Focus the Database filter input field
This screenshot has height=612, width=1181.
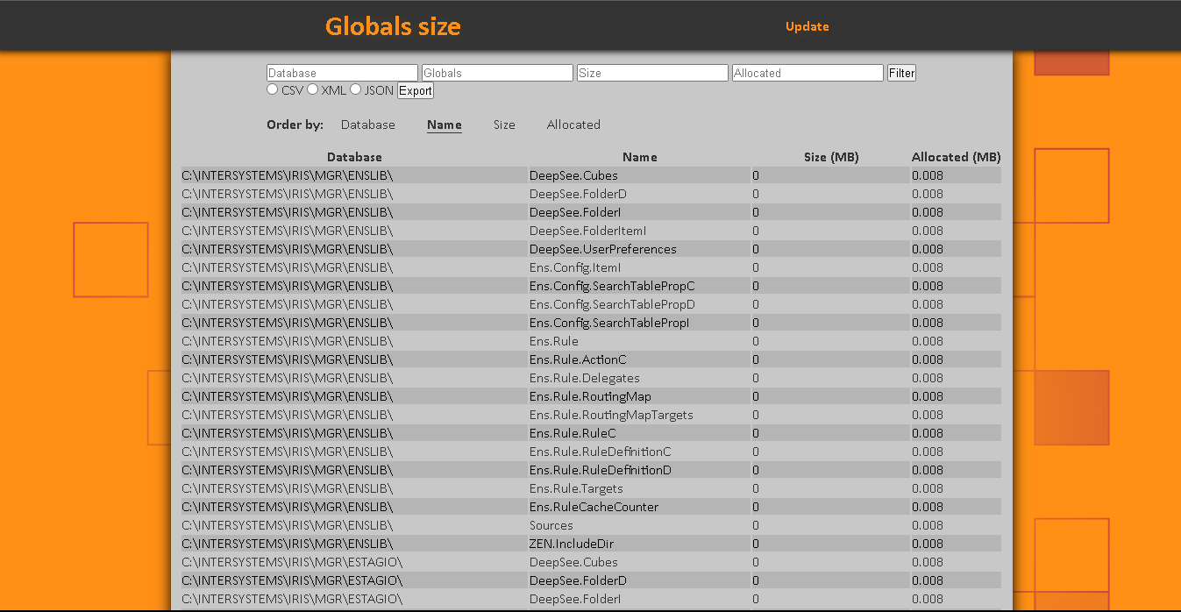point(342,74)
